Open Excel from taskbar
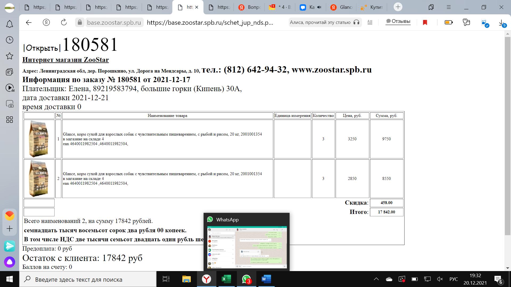The height and width of the screenshot is (287, 511). (226, 279)
